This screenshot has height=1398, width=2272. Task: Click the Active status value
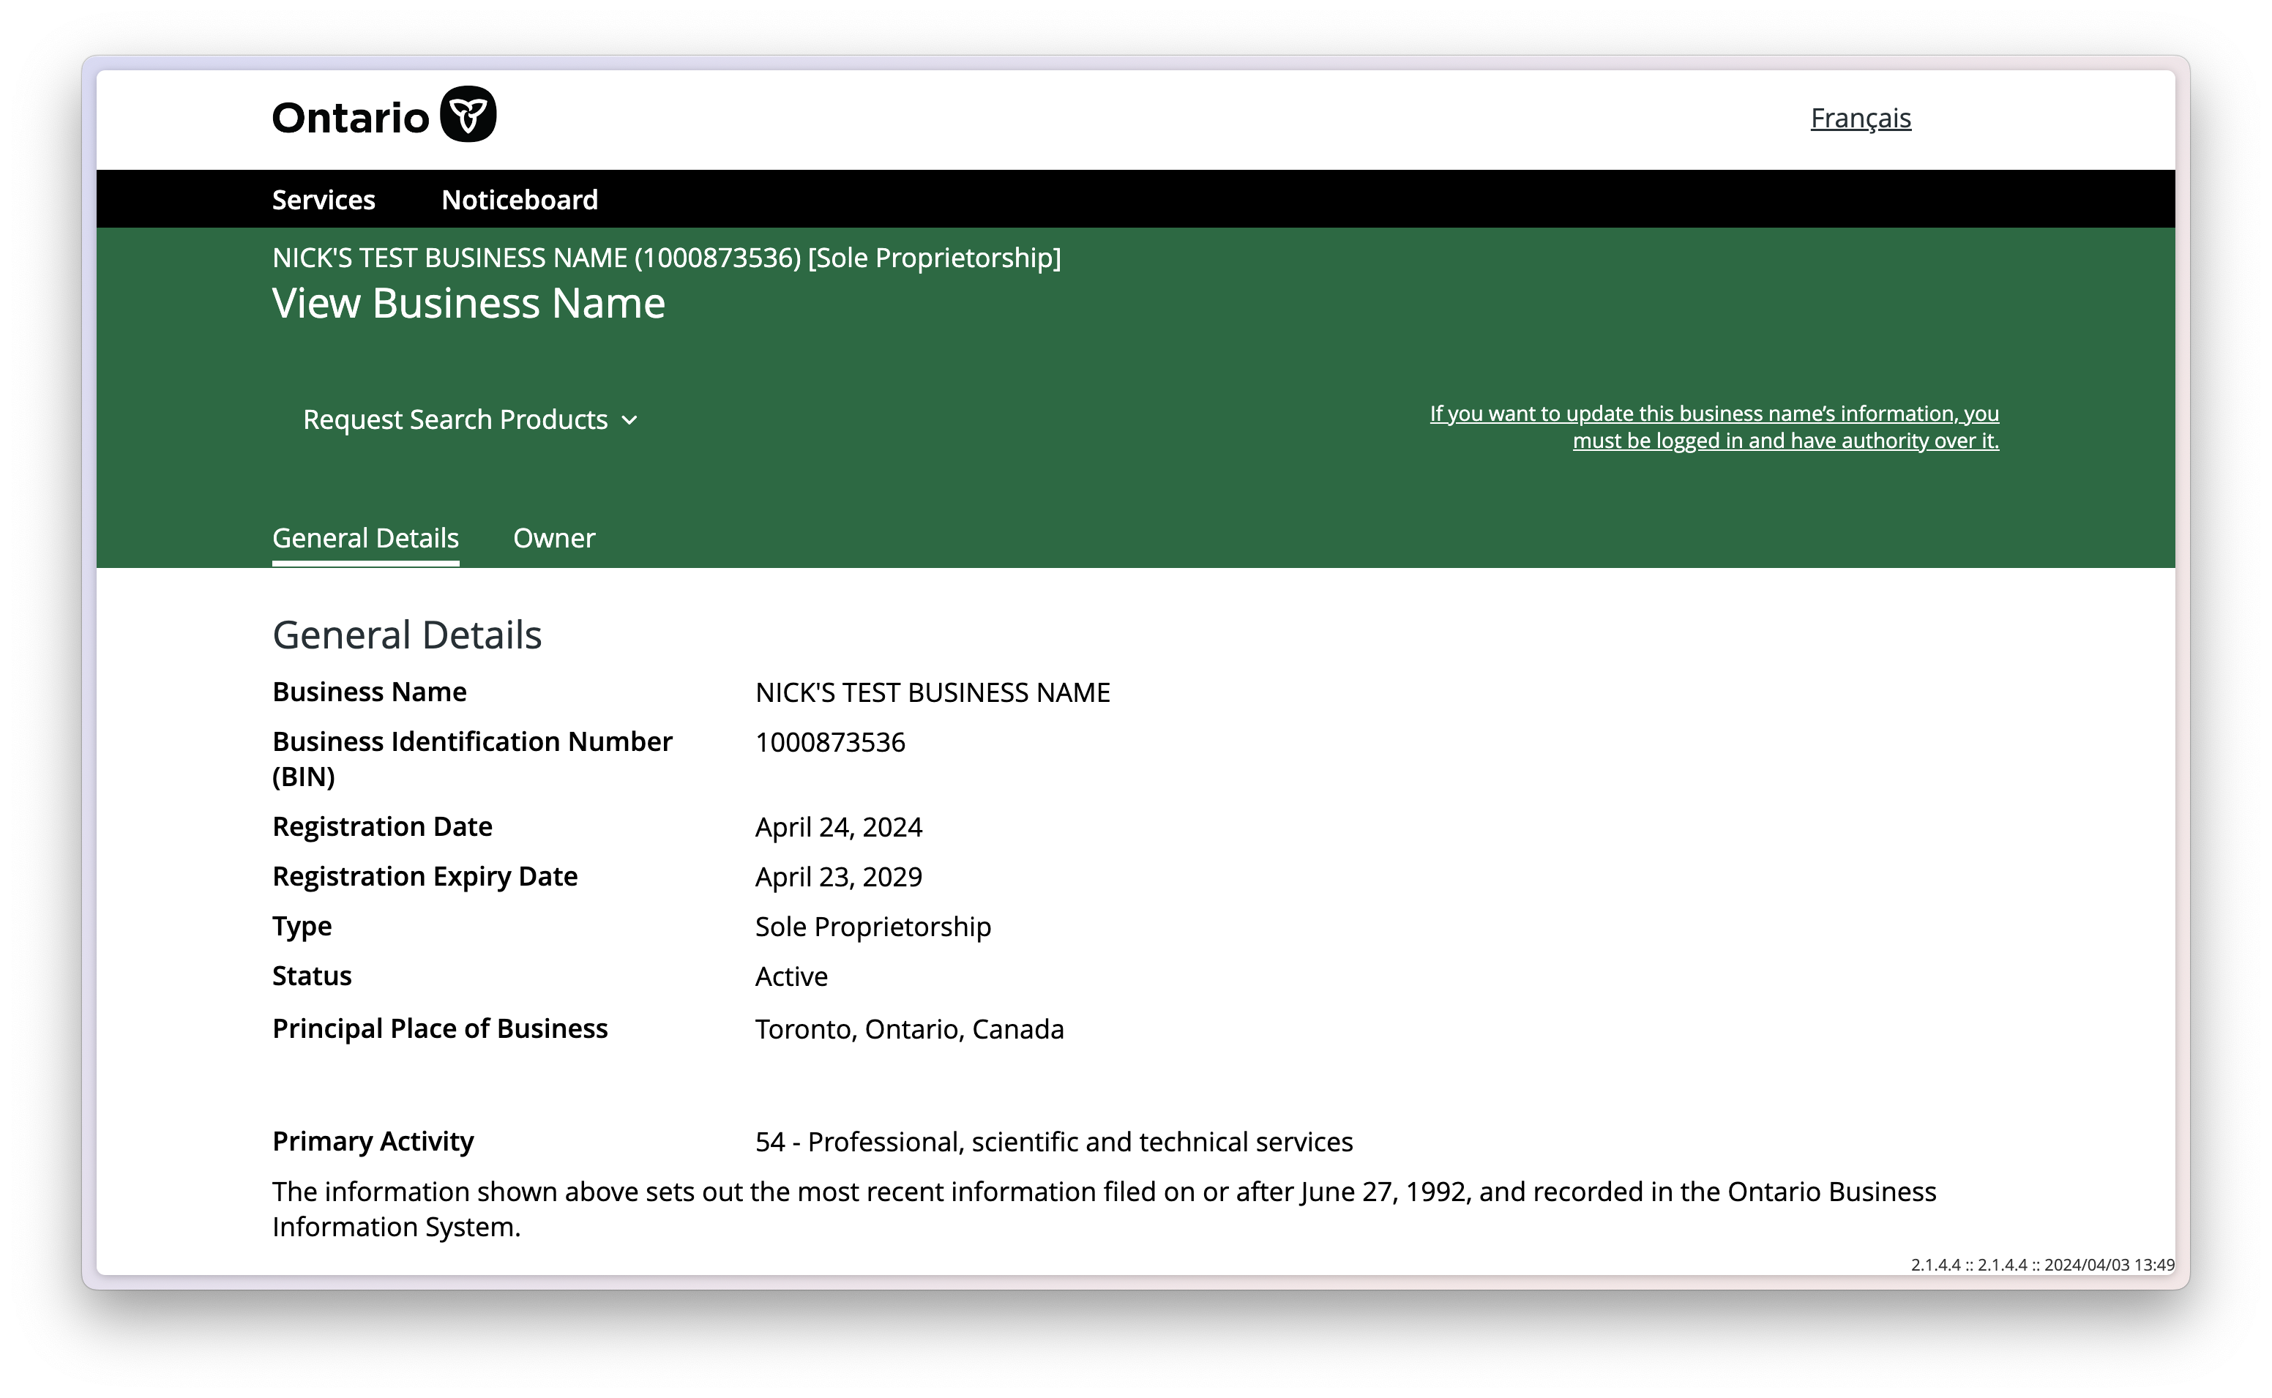click(x=791, y=977)
